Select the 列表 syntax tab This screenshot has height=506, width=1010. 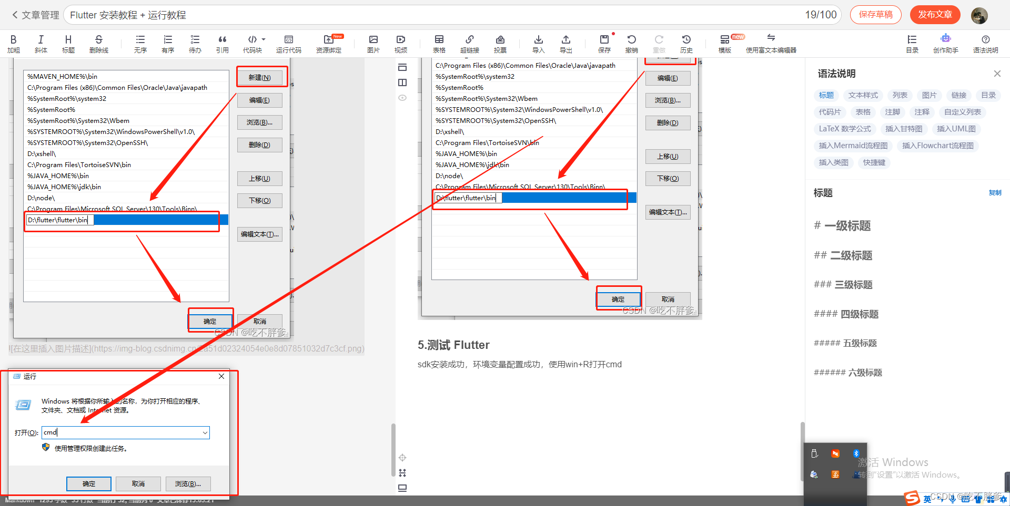click(900, 95)
